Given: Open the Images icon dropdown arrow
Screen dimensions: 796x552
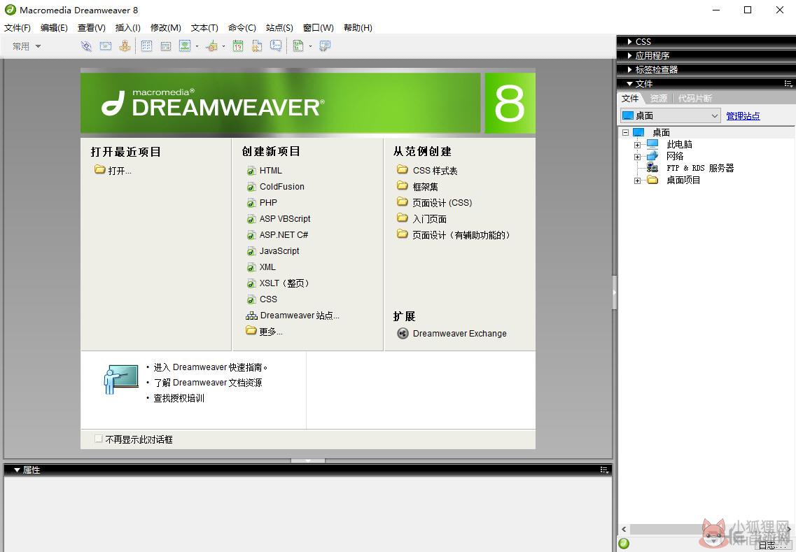Looking at the screenshot, I should pos(197,47).
